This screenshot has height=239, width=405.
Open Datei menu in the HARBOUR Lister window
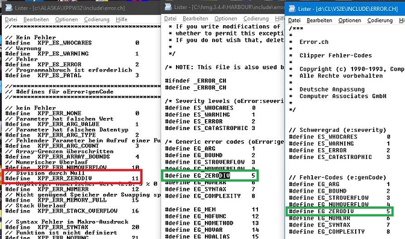(170, 19)
